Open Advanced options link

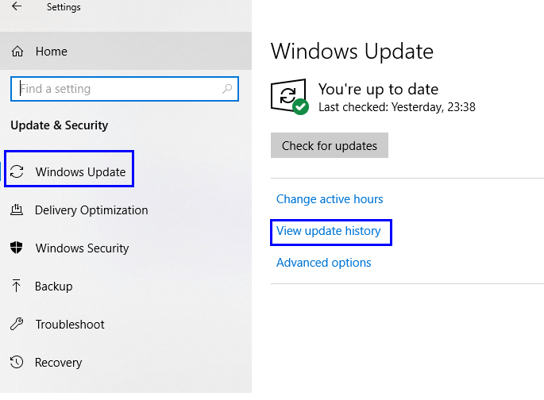[x=324, y=263]
